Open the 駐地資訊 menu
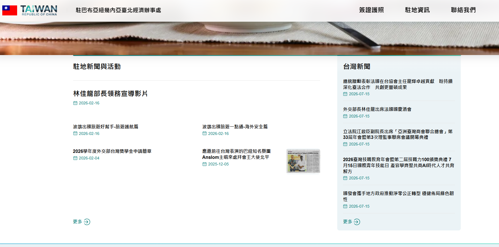The height and width of the screenshot is (247, 499). point(417,10)
